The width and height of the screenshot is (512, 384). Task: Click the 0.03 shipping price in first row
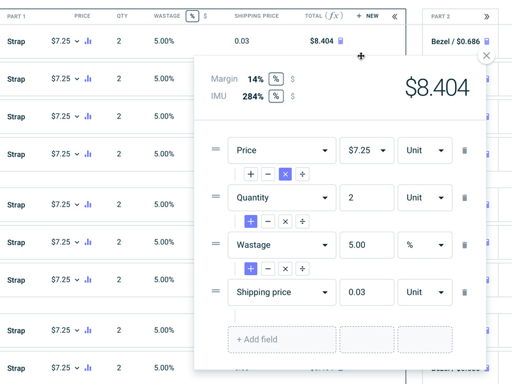point(242,41)
